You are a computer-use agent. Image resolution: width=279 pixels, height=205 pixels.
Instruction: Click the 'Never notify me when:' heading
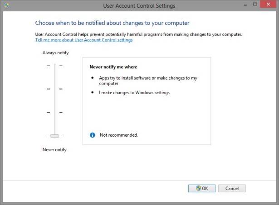tap(113, 67)
